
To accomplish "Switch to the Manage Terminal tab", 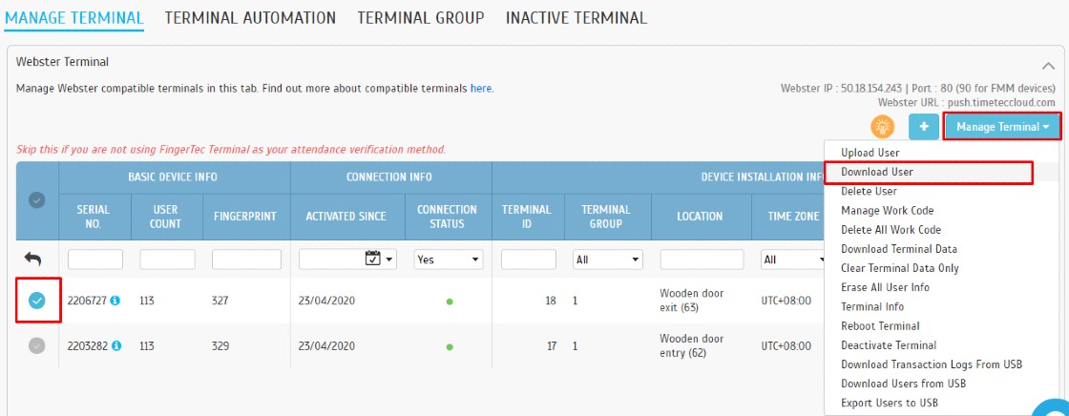I will pos(73,18).
